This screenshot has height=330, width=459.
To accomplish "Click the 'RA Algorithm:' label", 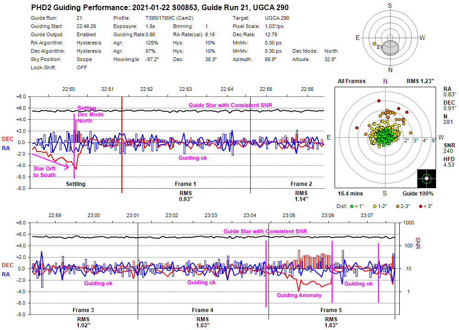I will (x=47, y=43).
